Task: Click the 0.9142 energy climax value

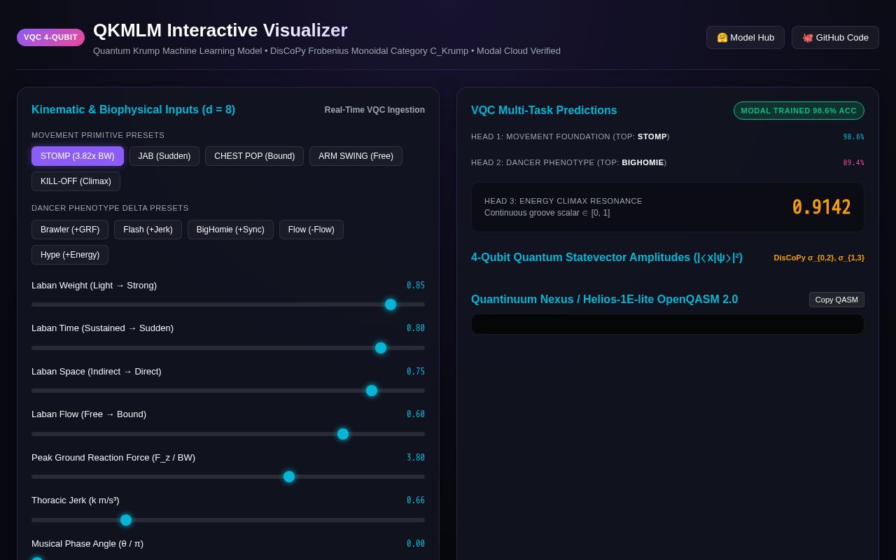Action: click(x=821, y=207)
